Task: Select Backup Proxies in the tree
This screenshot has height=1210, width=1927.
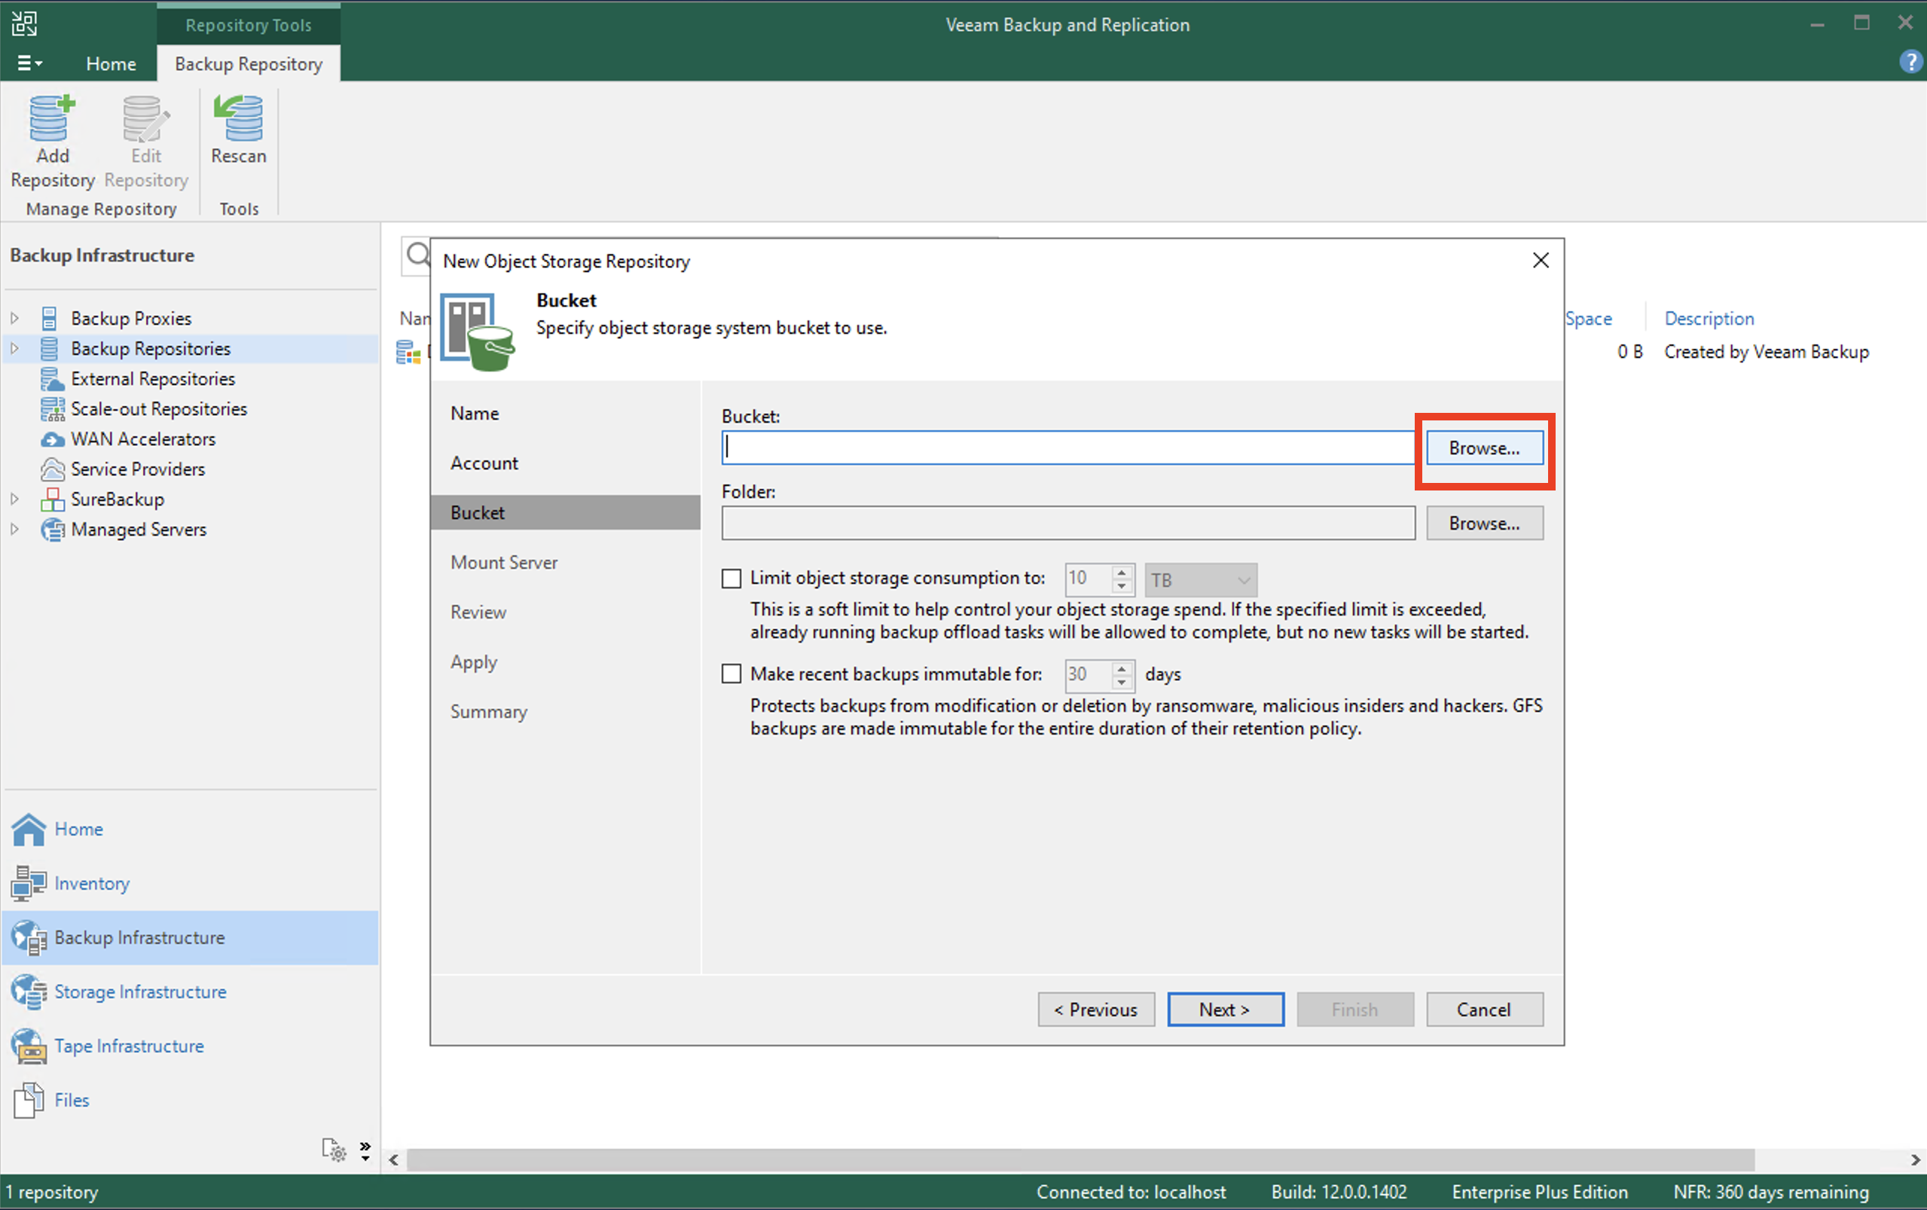Action: coord(131,319)
